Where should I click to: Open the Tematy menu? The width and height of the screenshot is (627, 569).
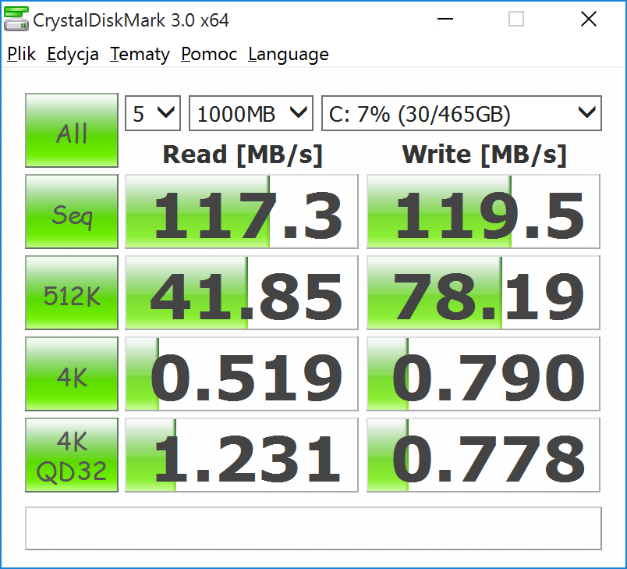140,55
